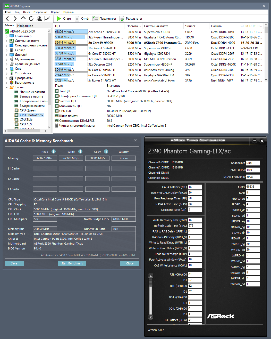This screenshot has height=339, width=271.
Task: Expand the Сервер node arrow
Action: [x=6, y=50]
